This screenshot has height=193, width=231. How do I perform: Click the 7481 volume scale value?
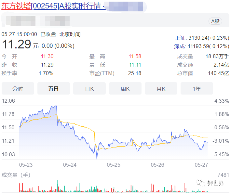coord(223,175)
